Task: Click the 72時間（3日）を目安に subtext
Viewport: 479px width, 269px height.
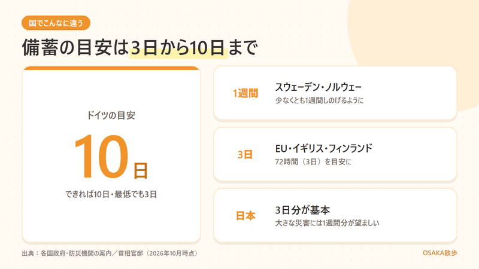Action: (x=313, y=161)
